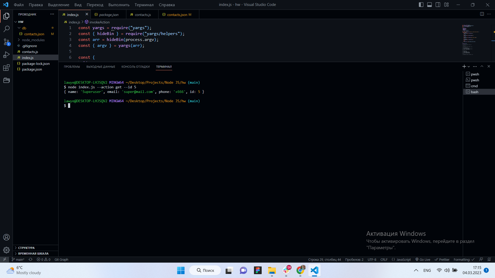Open the Терминал menu

[x=144, y=5]
